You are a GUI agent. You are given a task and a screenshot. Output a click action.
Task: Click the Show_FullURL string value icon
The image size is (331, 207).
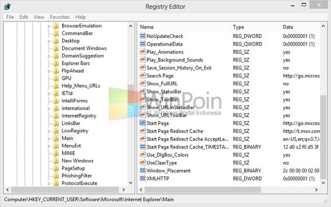coord(143,83)
